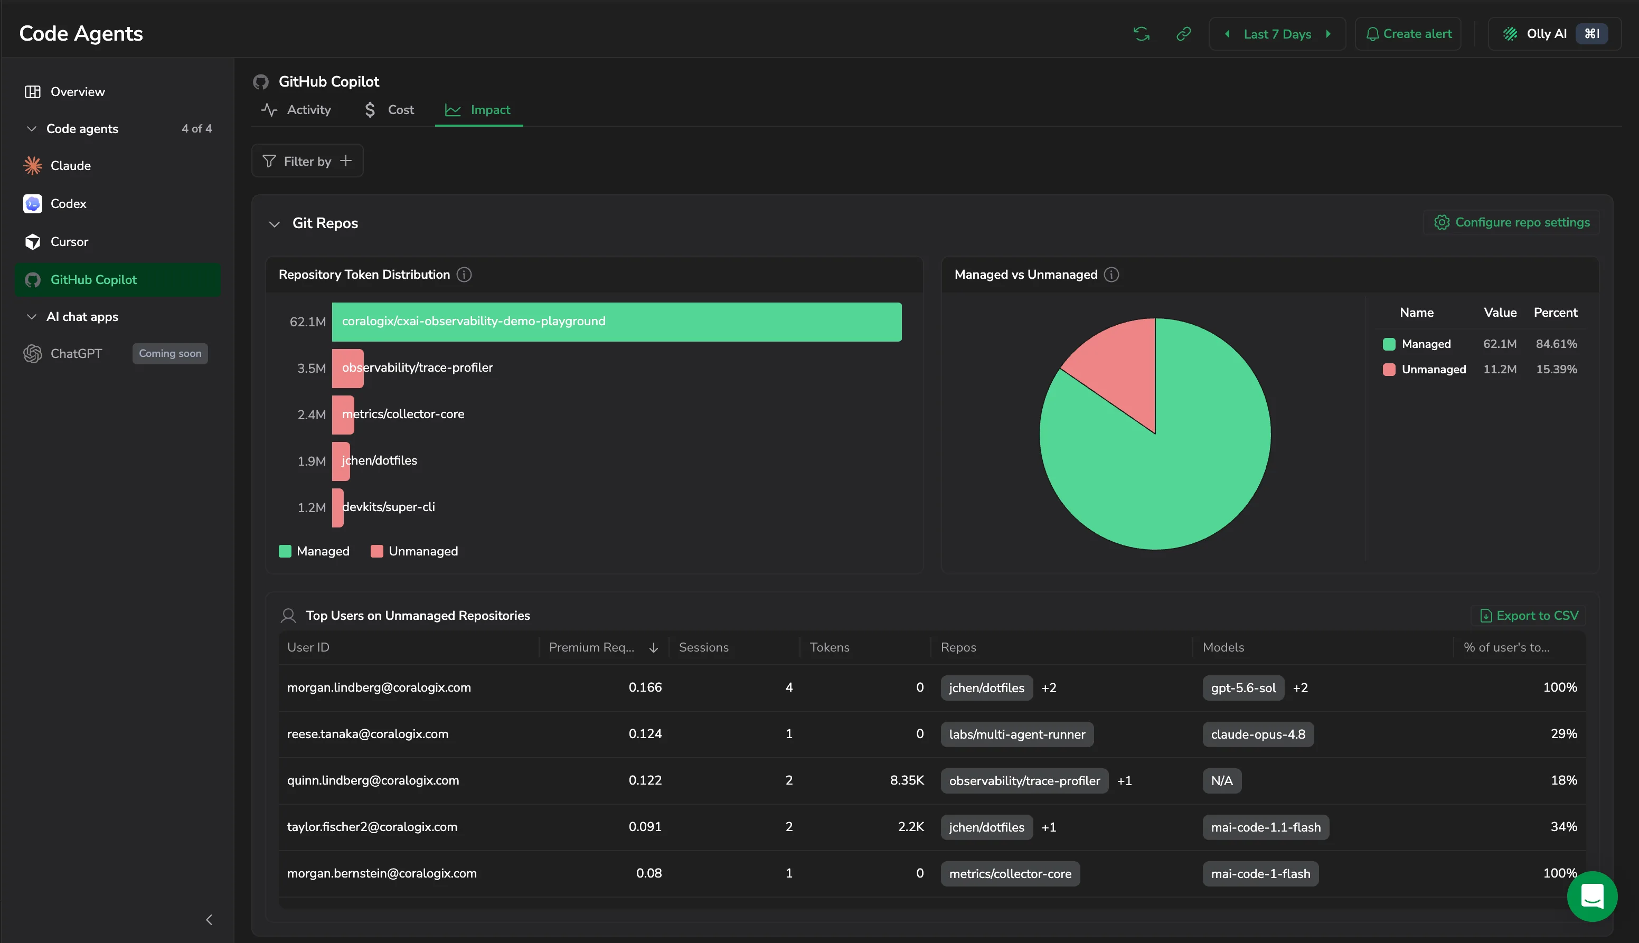Open the Overview dashboard icon
This screenshot has width=1639, height=943.
[x=32, y=92]
